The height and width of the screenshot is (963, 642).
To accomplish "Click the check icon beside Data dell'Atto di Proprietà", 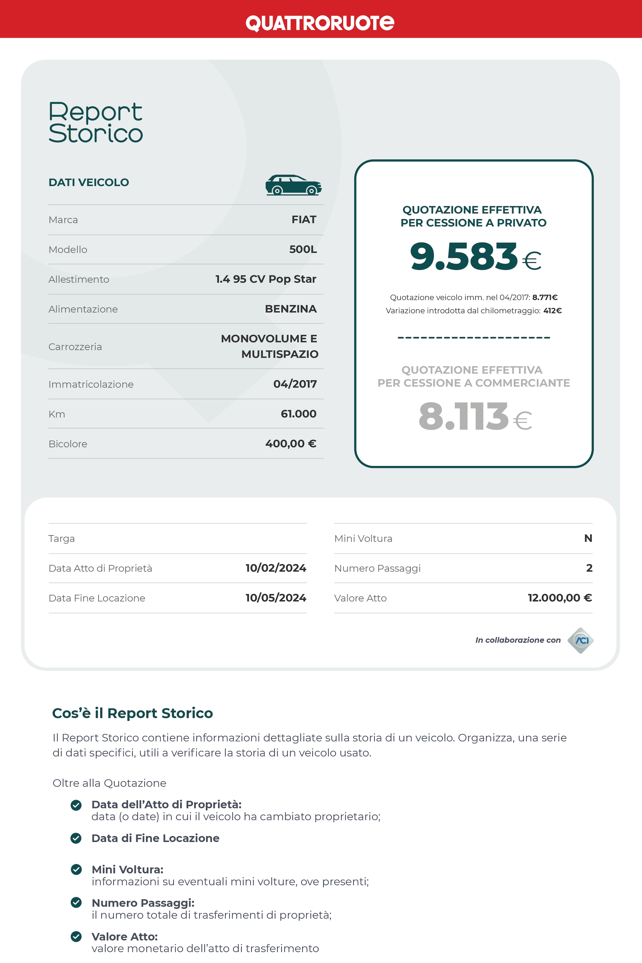I will point(76,805).
